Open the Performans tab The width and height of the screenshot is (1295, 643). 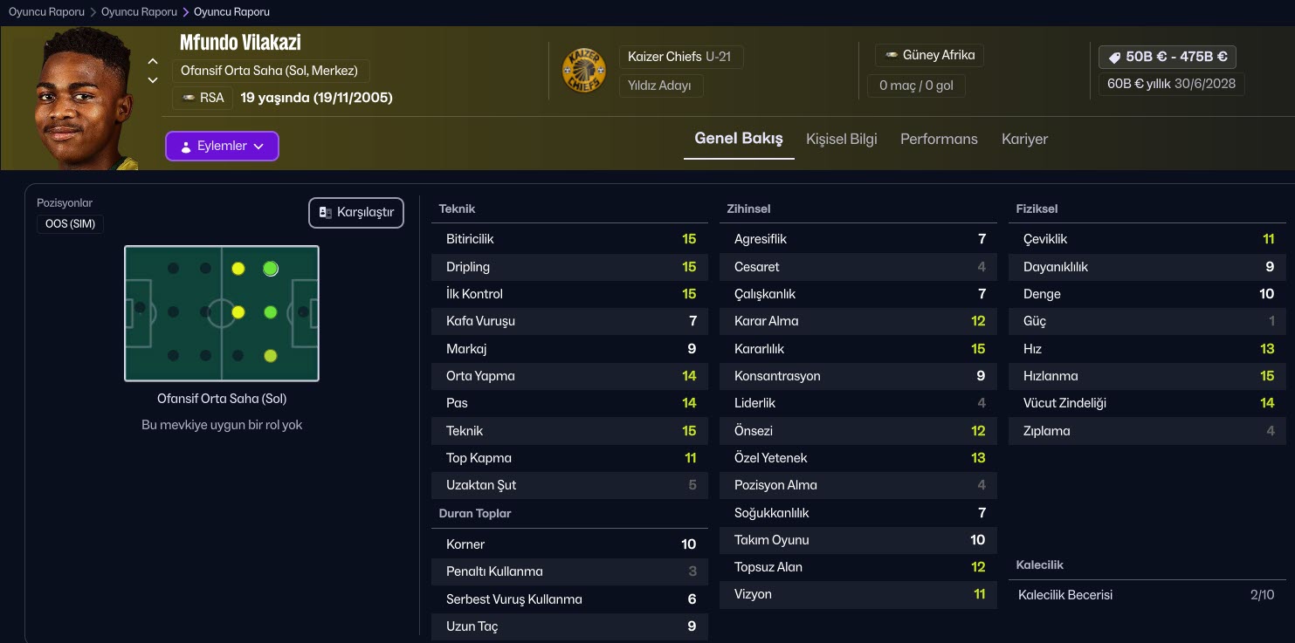tap(939, 139)
